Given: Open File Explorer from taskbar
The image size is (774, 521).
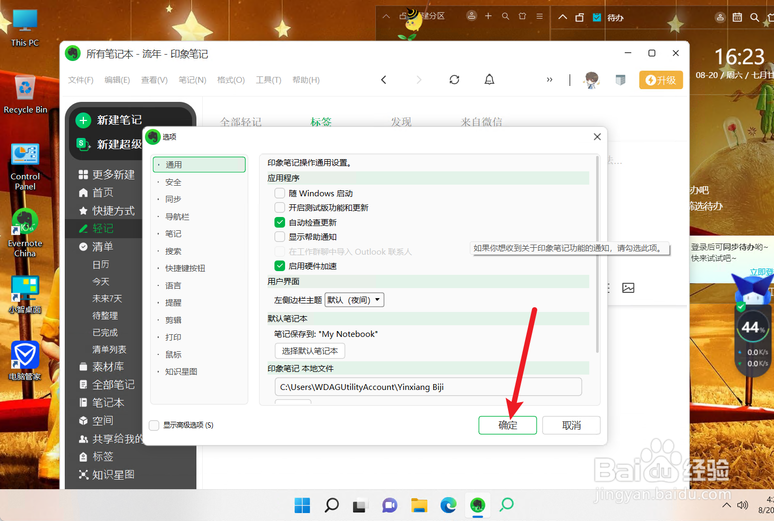Looking at the screenshot, I should (419, 505).
